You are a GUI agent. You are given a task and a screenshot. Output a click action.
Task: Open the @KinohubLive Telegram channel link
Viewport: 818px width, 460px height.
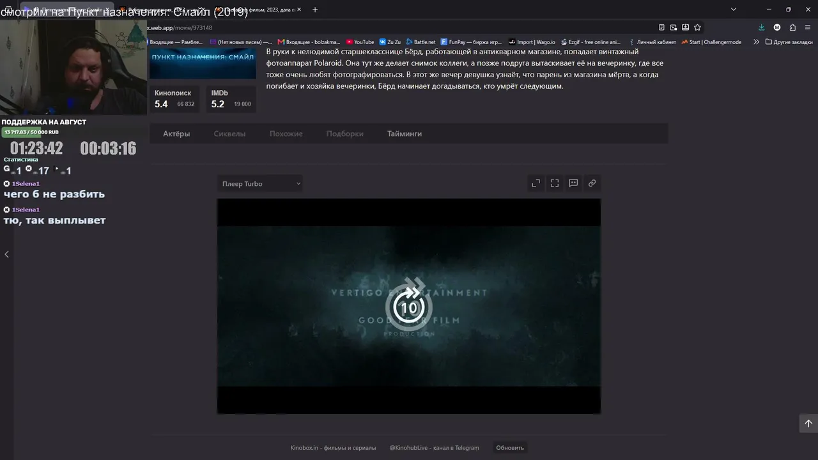pos(434,448)
